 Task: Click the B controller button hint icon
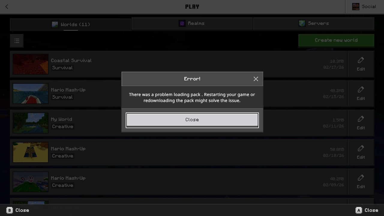tap(9, 210)
